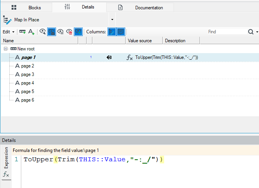Select the page 6 tree row
The image size is (259, 188).
click(130, 100)
